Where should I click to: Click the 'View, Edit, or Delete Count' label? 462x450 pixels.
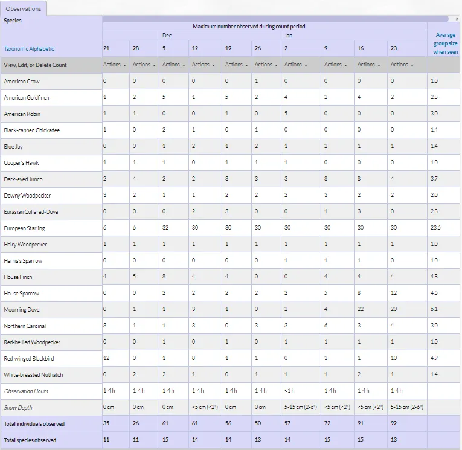[x=35, y=65]
